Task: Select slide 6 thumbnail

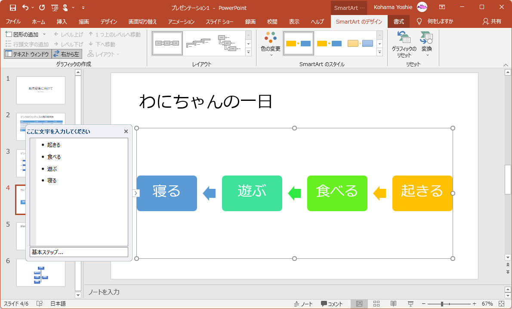Action: point(41,273)
